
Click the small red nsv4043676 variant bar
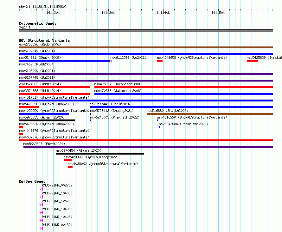21,134
